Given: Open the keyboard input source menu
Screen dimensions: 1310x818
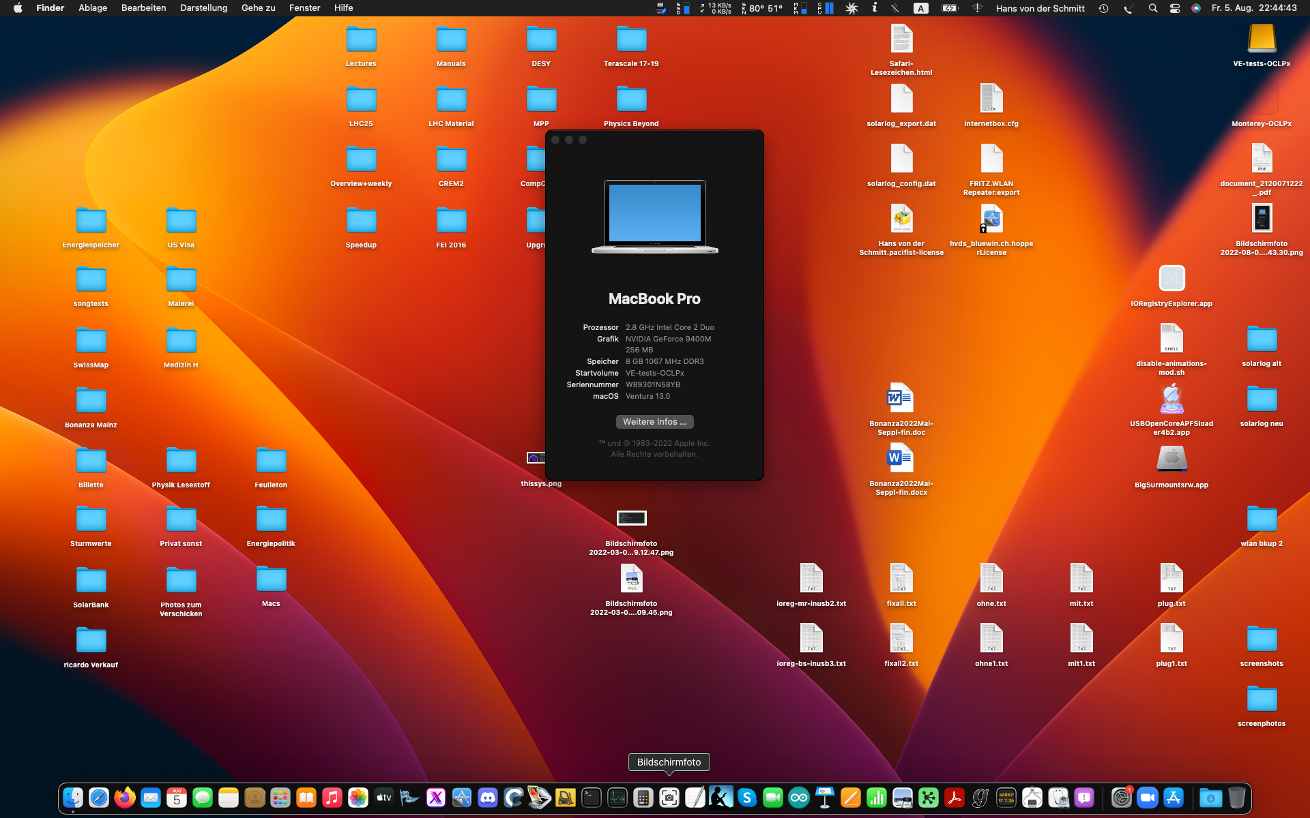Looking at the screenshot, I should tap(921, 8).
